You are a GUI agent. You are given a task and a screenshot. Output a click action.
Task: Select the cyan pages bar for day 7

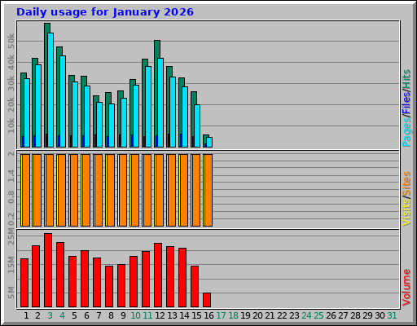(x=99, y=125)
